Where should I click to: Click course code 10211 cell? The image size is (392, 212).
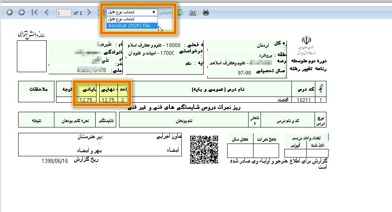click(x=304, y=99)
